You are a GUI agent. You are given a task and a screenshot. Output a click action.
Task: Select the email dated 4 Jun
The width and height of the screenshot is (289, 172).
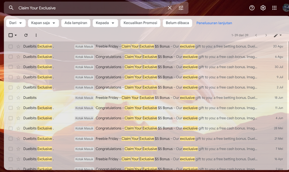[x=11, y=118]
